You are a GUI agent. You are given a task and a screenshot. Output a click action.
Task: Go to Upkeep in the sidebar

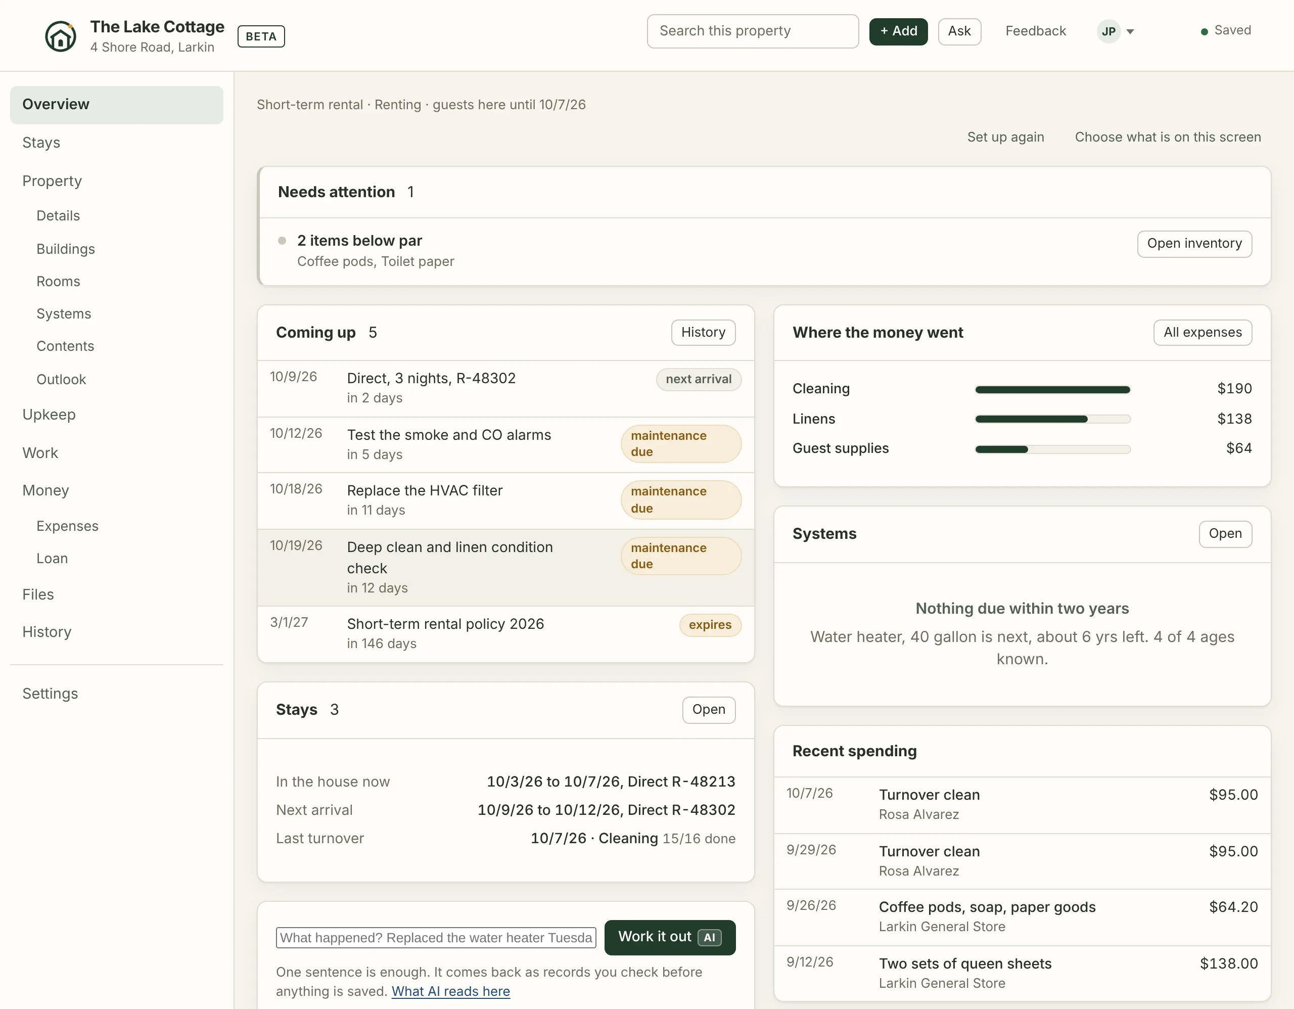pyautogui.click(x=117, y=415)
